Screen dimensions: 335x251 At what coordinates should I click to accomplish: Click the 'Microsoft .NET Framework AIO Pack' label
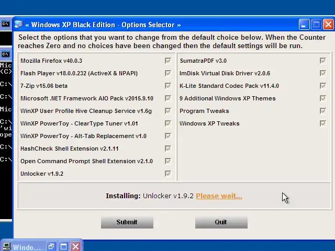87,98
